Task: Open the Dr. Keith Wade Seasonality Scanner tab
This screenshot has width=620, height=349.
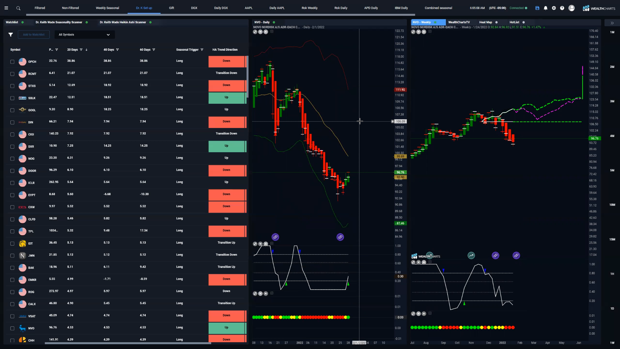Action: [59, 22]
